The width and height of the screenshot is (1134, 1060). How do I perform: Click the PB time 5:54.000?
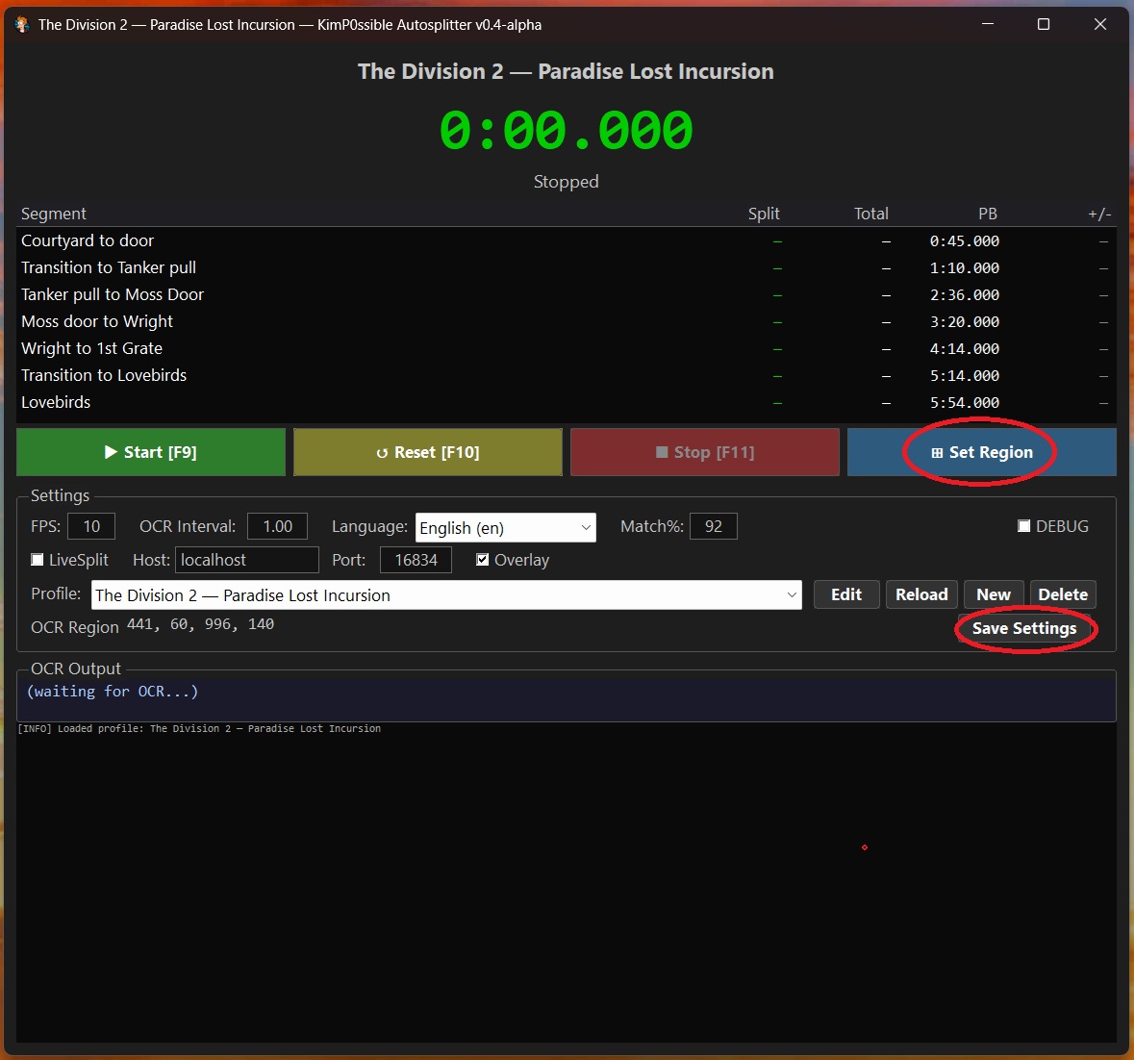(x=964, y=403)
